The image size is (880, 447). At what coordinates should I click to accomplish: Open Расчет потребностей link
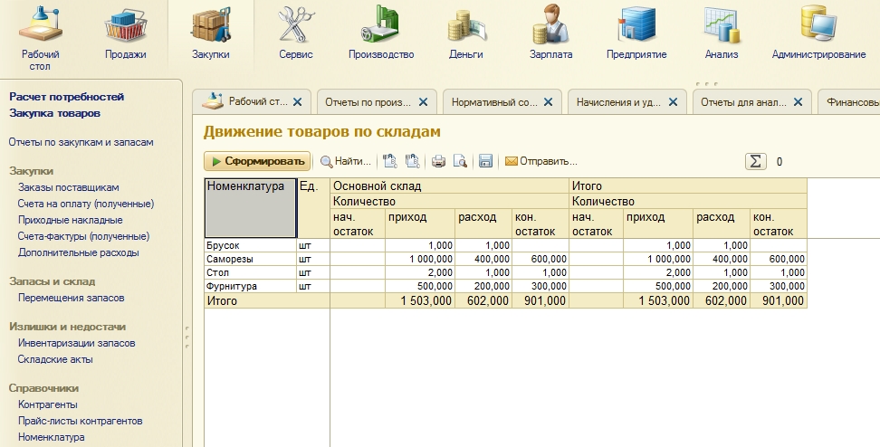tap(67, 97)
